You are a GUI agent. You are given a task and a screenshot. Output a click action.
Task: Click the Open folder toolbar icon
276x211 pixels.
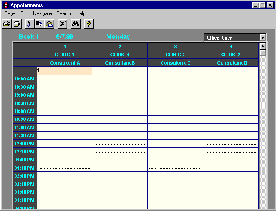pyautogui.click(x=6, y=24)
